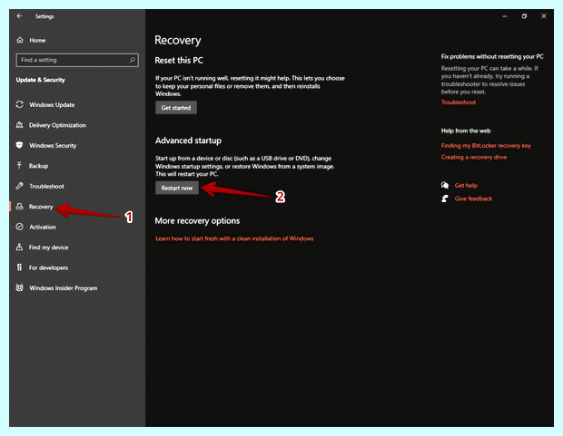Click the Recovery page heading
563x436 pixels.
(178, 40)
